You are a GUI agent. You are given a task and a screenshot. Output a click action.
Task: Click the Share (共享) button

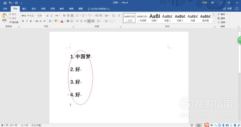(x=227, y=9)
